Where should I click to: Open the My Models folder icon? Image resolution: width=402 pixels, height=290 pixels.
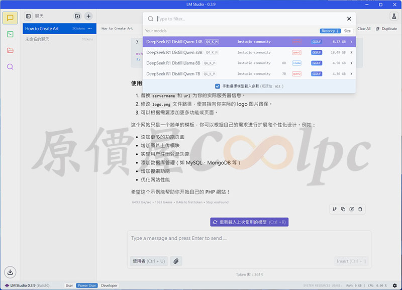[x=10, y=50]
